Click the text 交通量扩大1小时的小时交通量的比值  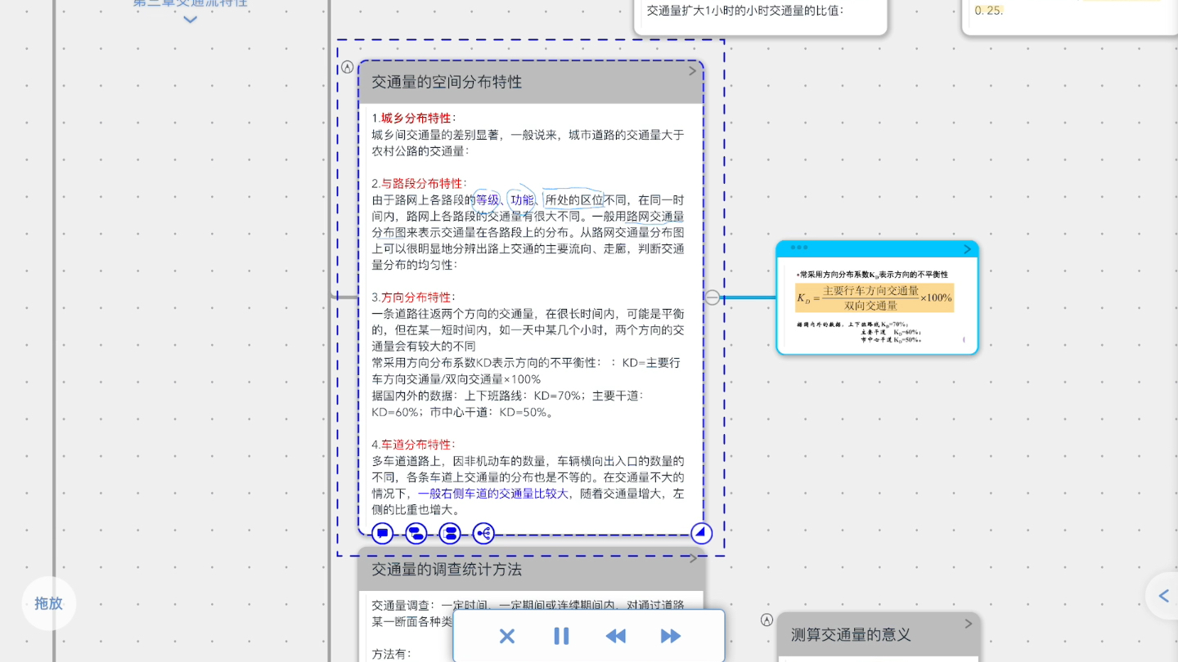pyautogui.click(x=745, y=11)
